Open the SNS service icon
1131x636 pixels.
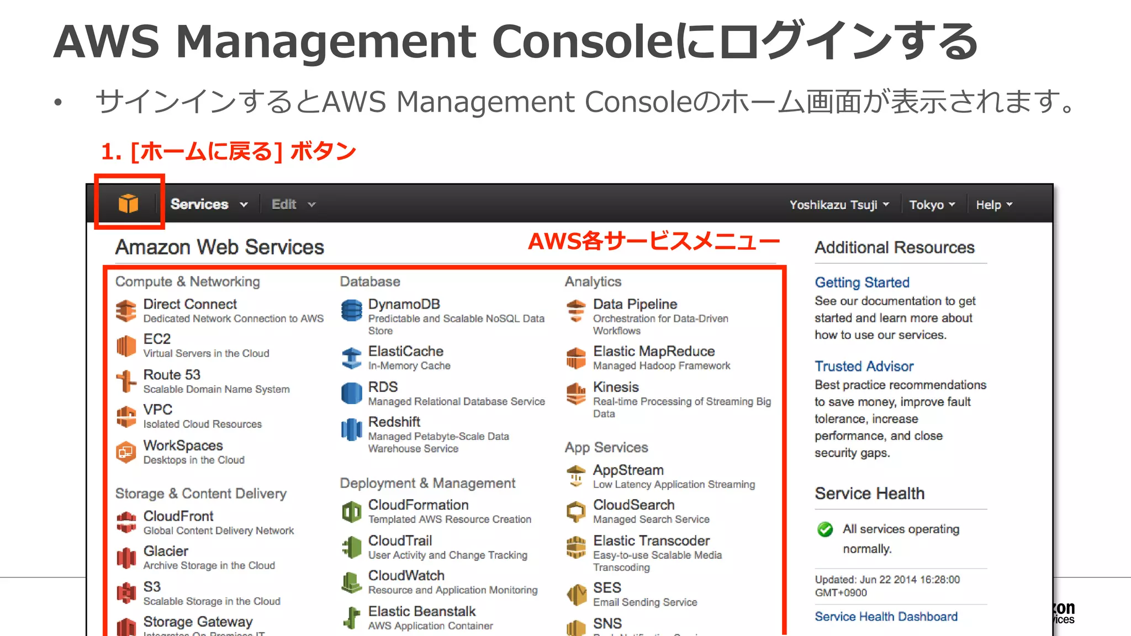pyautogui.click(x=576, y=627)
